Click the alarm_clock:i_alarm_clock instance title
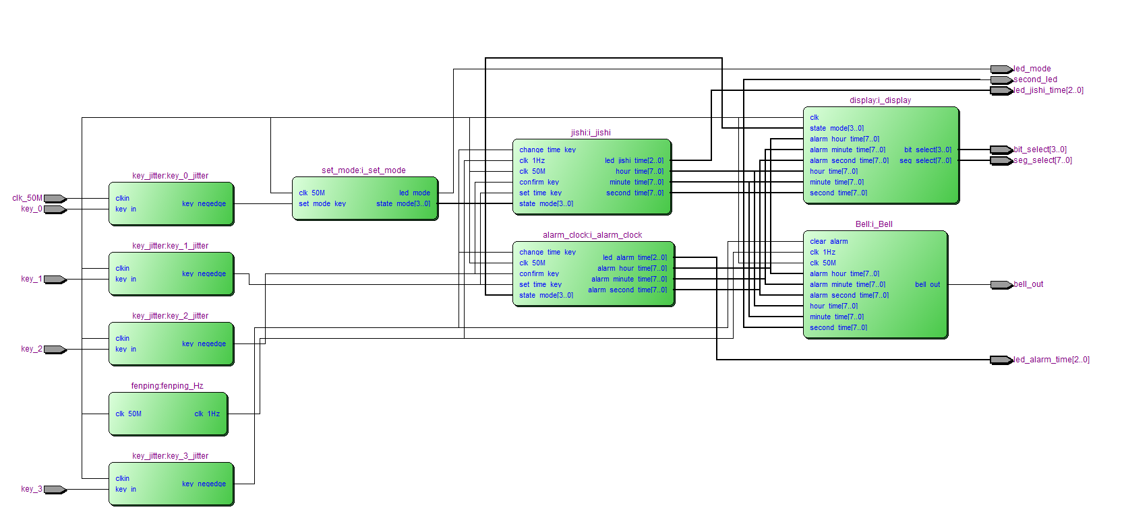This screenshot has height=524, width=1124. [x=593, y=235]
